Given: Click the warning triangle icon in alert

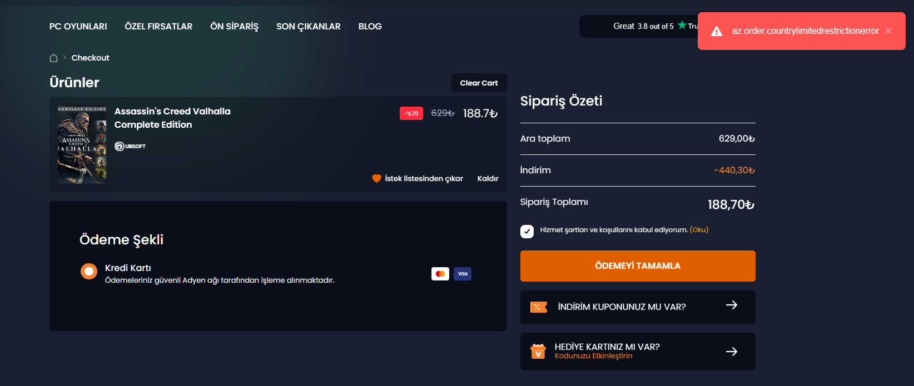Looking at the screenshot, I should click(717, 31).
